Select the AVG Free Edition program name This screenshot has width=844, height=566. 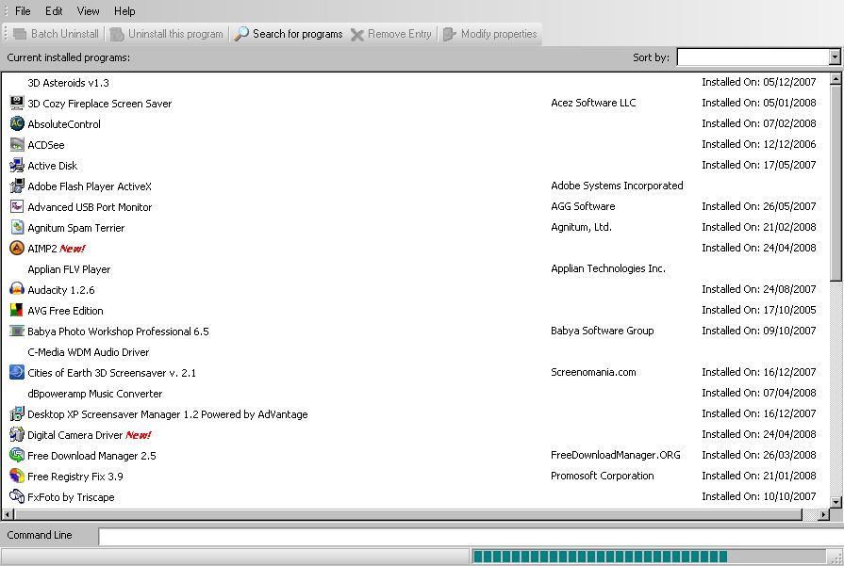click(x=65, y=311)
